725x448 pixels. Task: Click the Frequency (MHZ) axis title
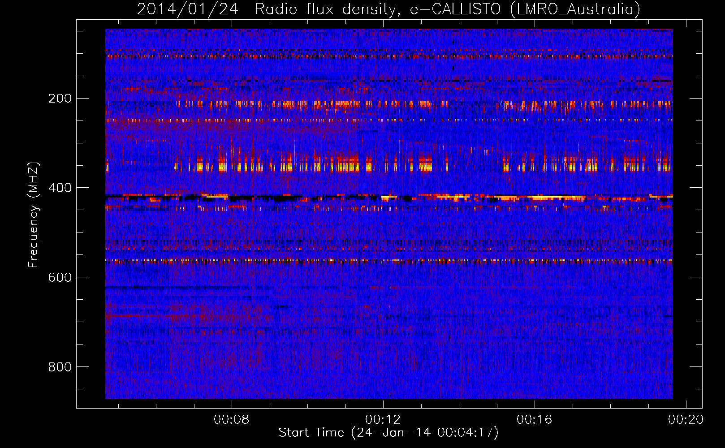pyautogui.click(x=34, y=215)
